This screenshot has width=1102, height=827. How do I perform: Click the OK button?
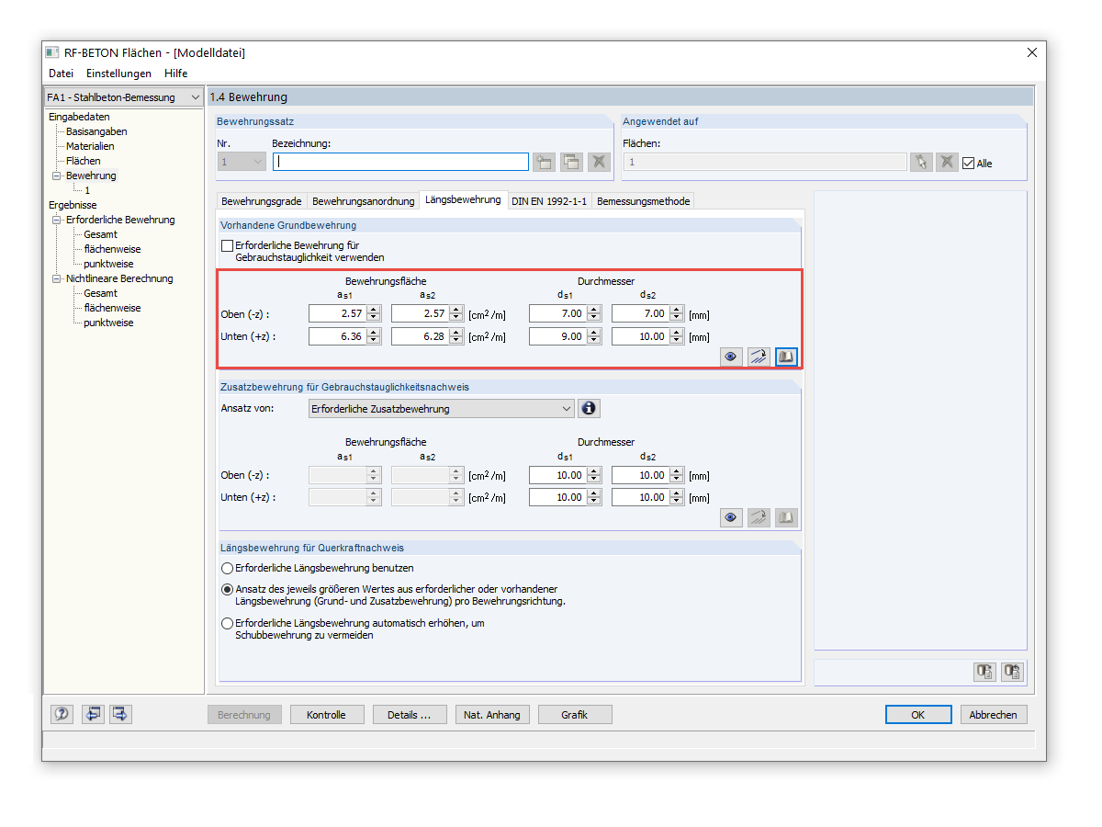point(918,715)
